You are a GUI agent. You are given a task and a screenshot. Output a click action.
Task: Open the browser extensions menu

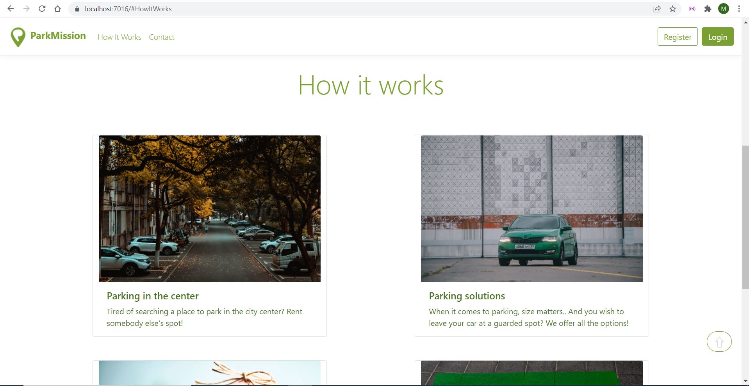[x=707, y=9]
